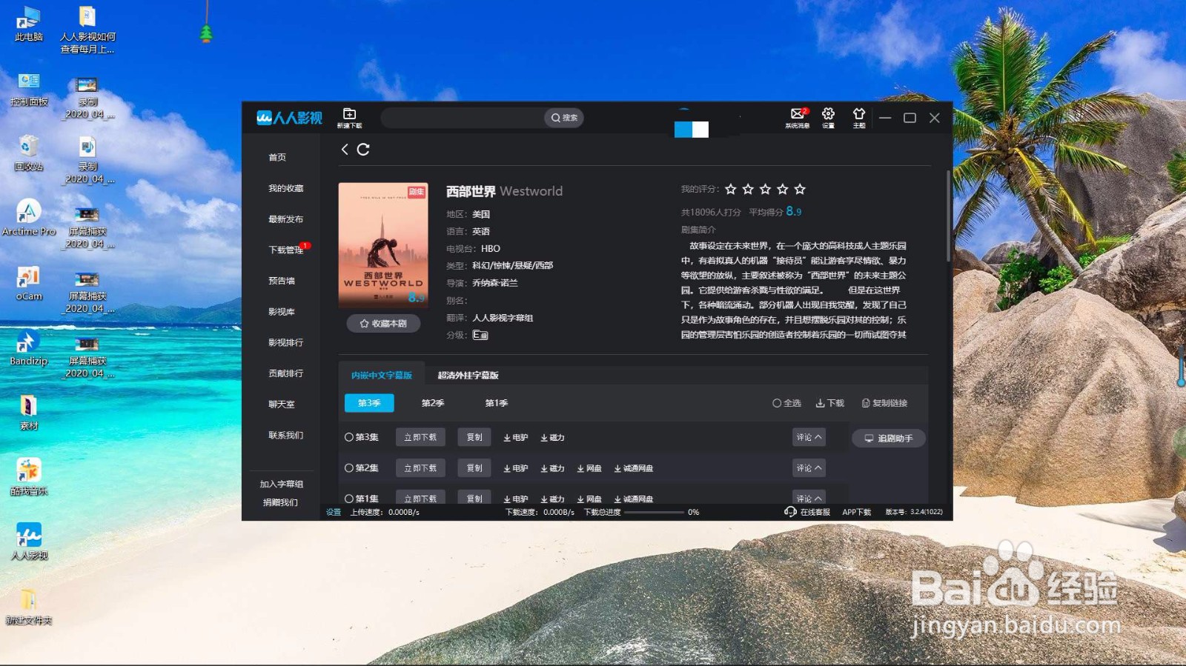Go back with the left arrow icon
Viewport: 1186px width, 666px height.
coord(345,149)
